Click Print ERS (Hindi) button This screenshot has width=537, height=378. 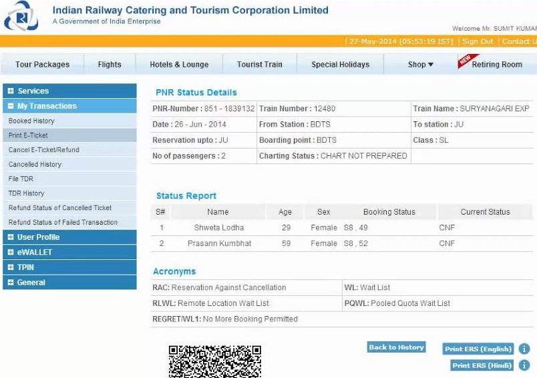tap(482, 365)
